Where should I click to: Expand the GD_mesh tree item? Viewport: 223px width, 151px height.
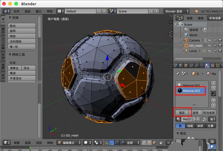[x=181, y=45]
